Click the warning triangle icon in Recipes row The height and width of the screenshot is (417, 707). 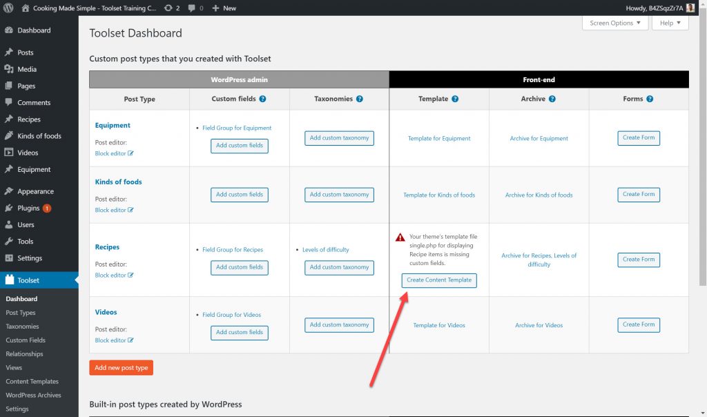click(x=400, y=237)
